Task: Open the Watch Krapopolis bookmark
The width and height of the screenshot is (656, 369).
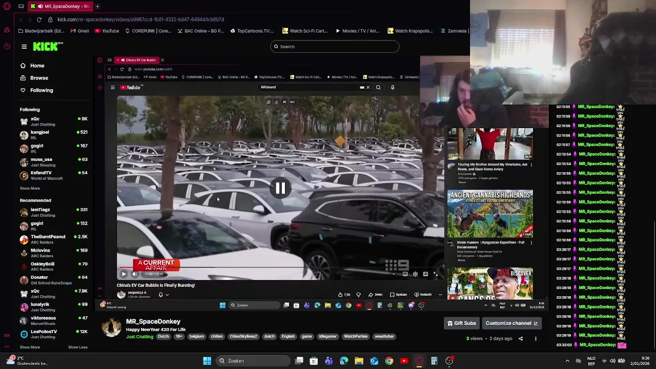Action: [x=410, y=31]
